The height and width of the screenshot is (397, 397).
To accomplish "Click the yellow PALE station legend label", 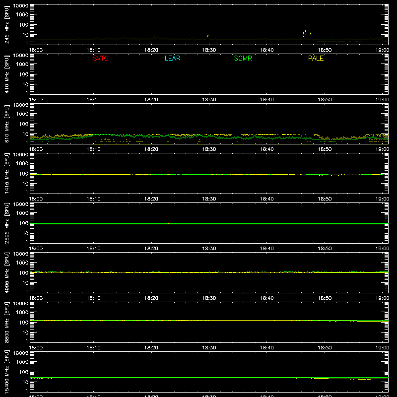I will [316, 58].
